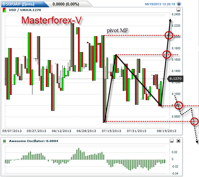
Task: Click the green Awesome Oscillator legend square
Action: [5, 141]
